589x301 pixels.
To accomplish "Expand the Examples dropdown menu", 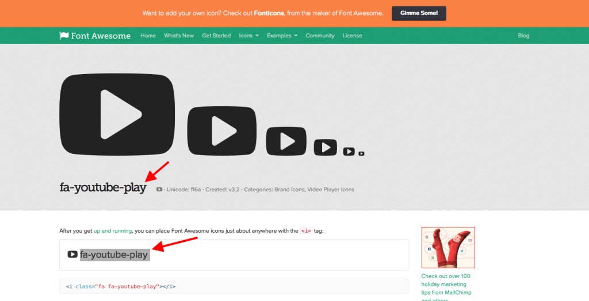I will [282, 36].
